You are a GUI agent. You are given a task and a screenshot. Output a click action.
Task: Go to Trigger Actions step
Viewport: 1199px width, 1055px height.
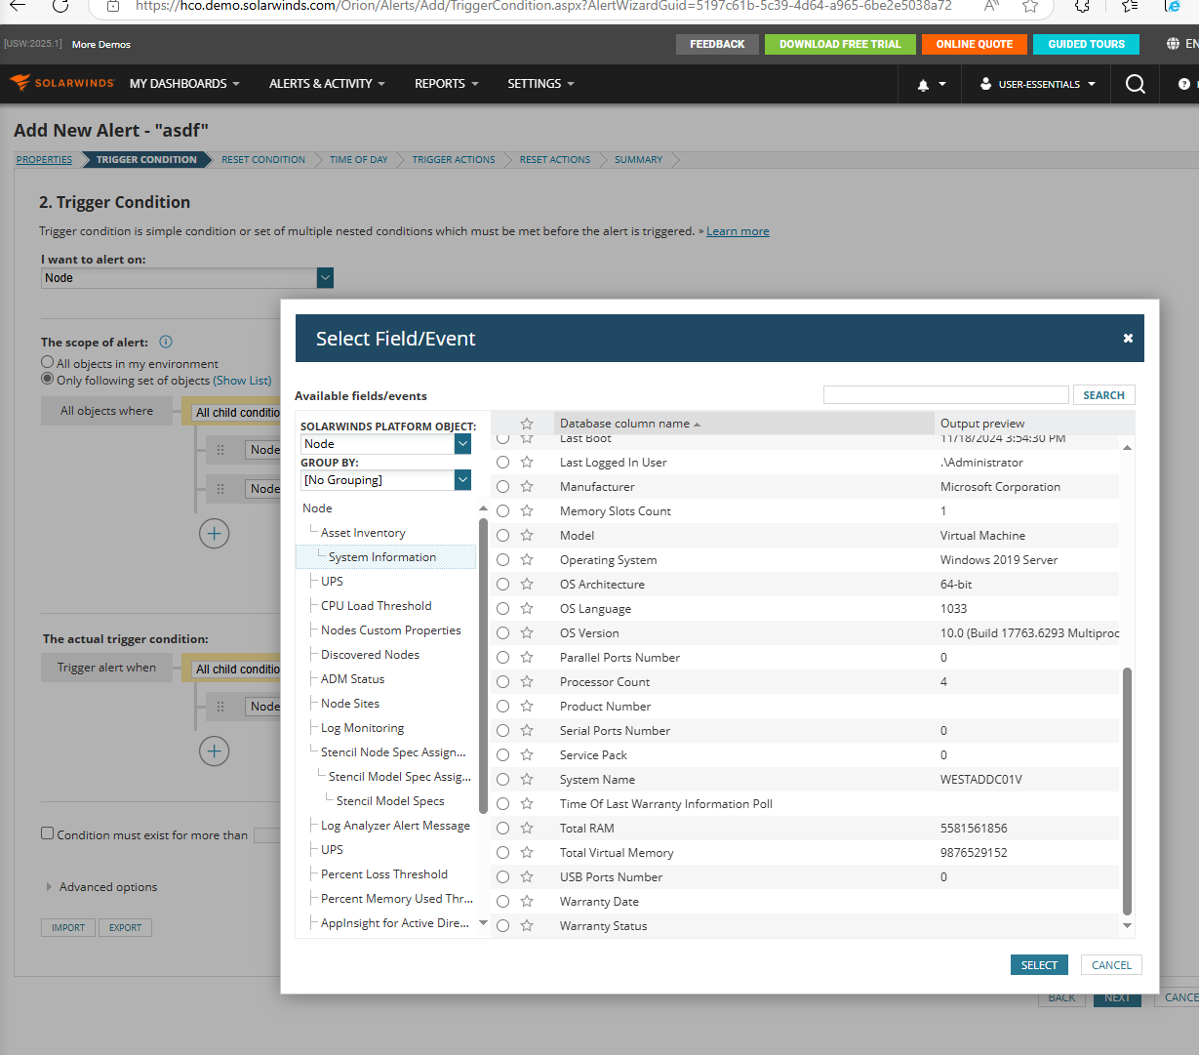454,159
